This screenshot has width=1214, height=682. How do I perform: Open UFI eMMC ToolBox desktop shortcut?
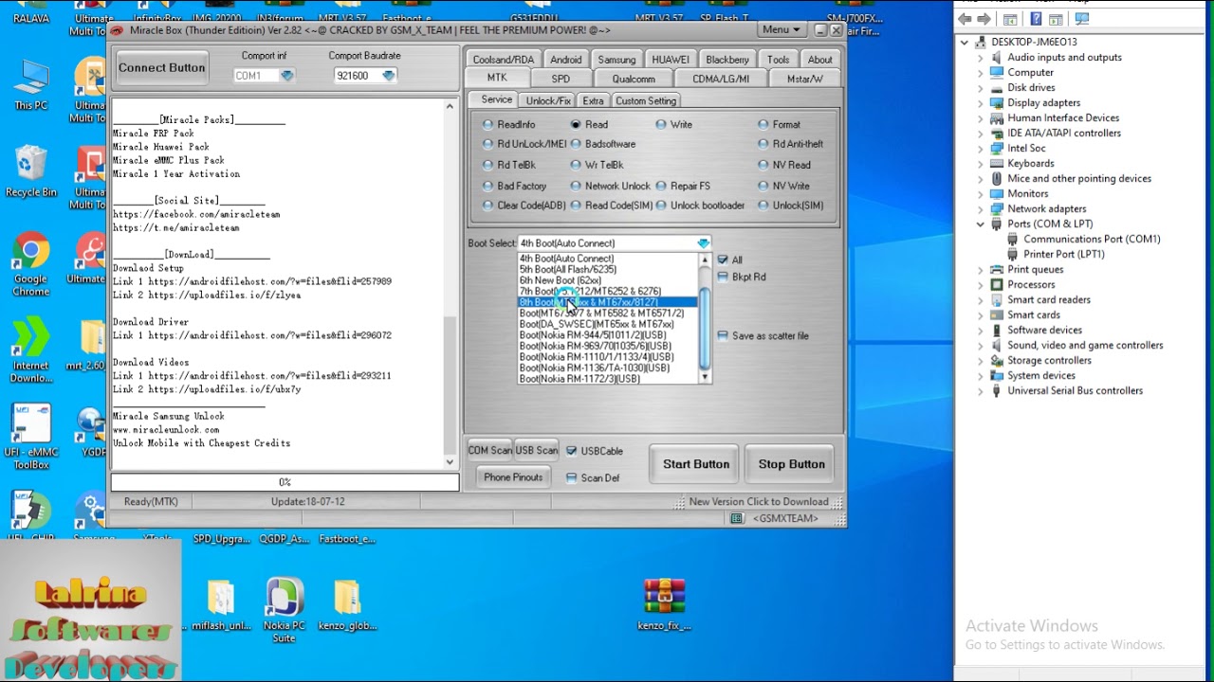[x=30, y=437]
